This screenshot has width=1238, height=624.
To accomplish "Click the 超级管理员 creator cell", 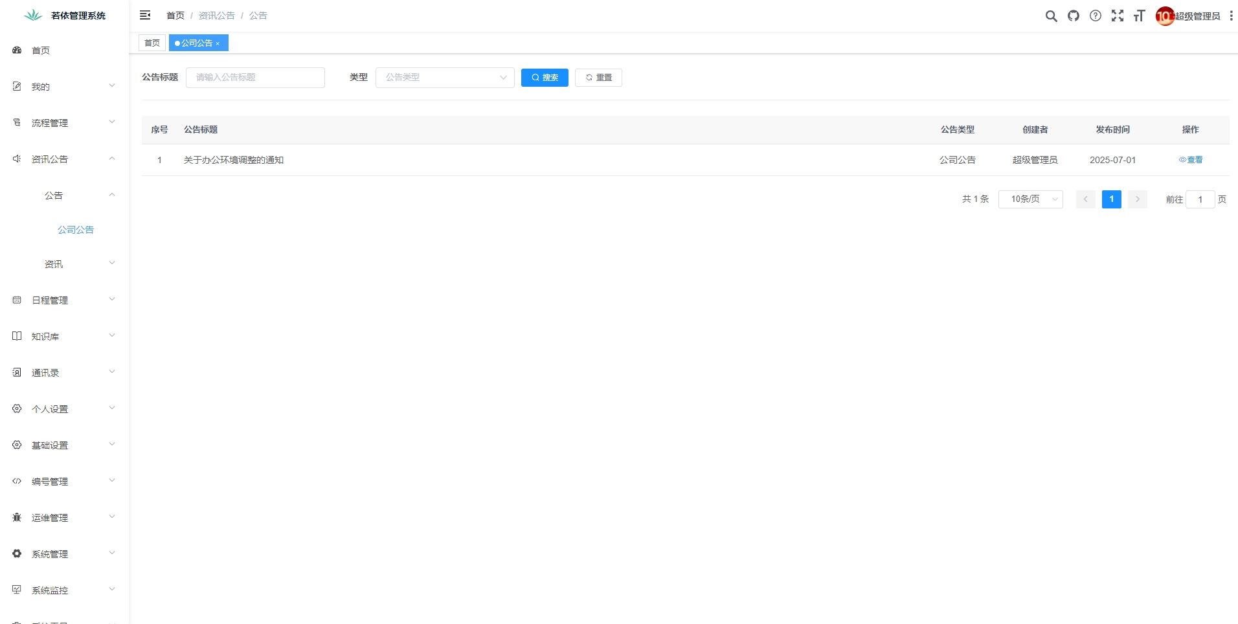I will pyautogui.click(x=1035, y=160).
